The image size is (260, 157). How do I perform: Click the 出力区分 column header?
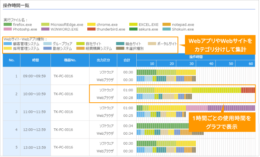click(x=103, y=60)
